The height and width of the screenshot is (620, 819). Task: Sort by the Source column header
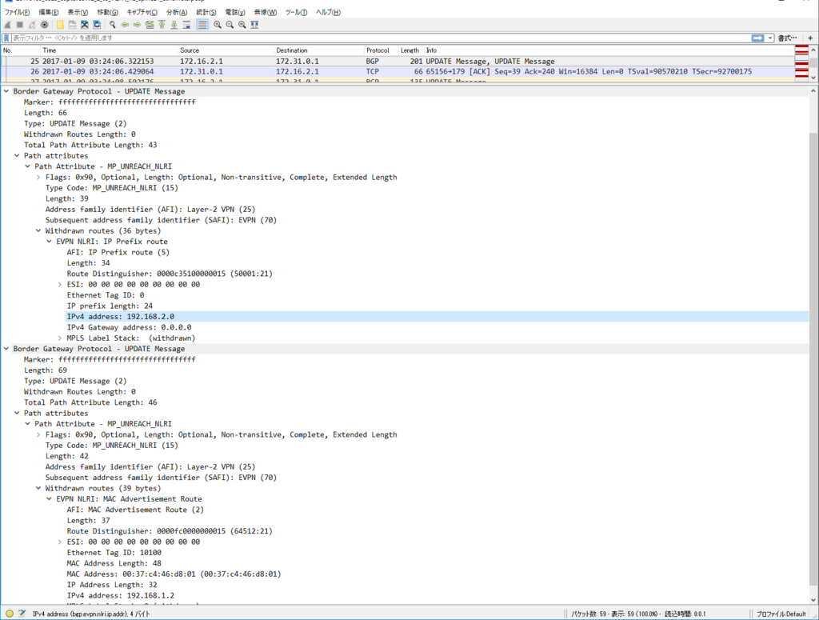(x=226, y=50)
